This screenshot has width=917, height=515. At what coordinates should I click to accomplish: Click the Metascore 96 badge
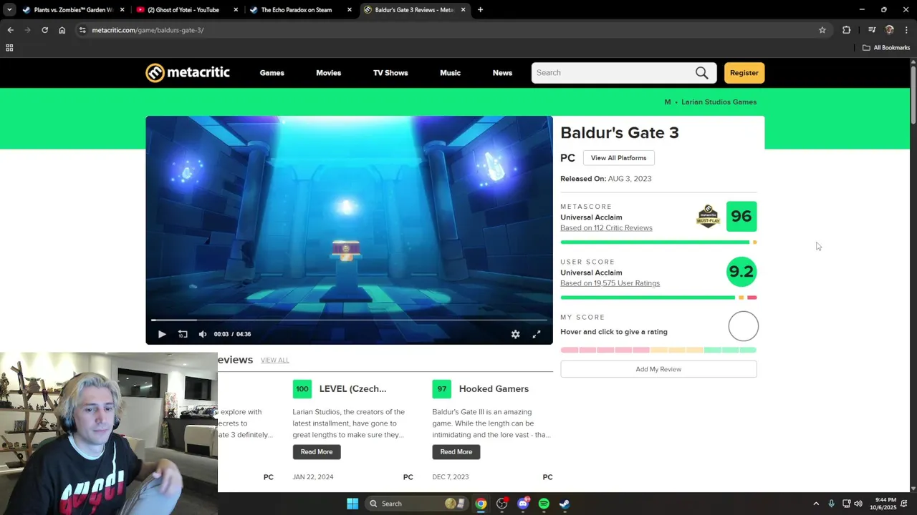click(741, 217)
